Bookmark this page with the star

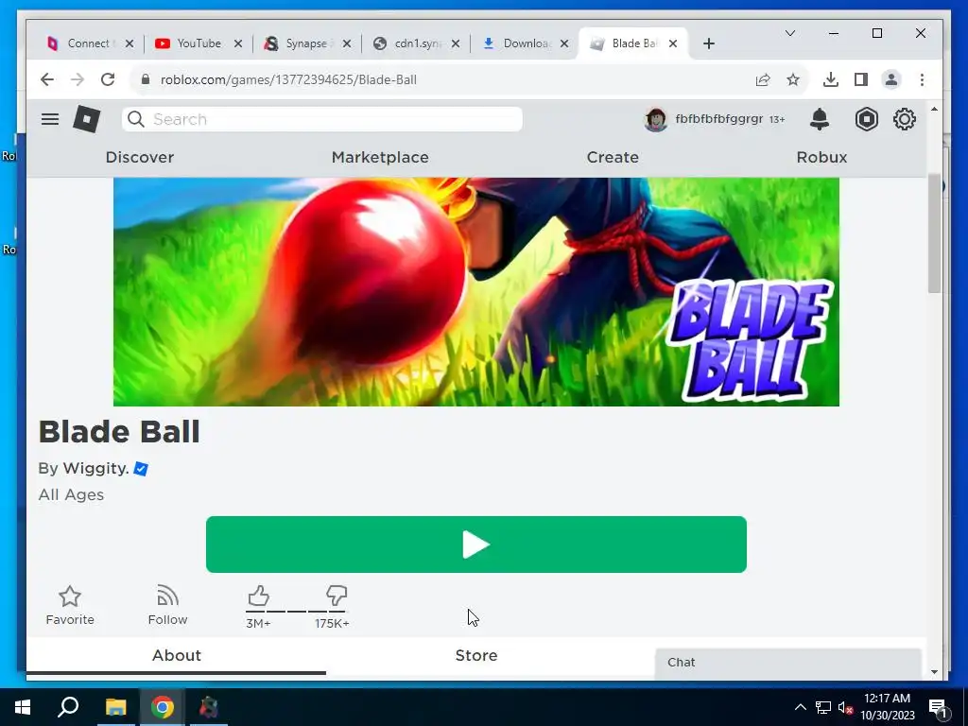793,79
